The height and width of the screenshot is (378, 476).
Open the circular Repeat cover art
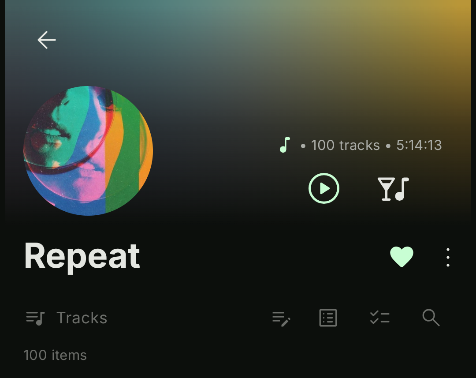click(88, 151)
